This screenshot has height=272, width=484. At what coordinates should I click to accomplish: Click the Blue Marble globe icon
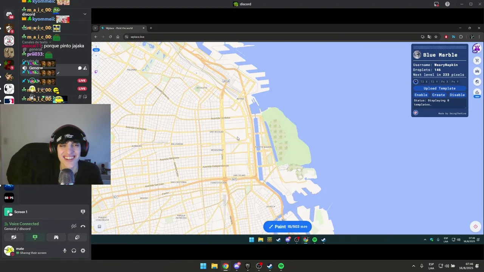point(417,55)
